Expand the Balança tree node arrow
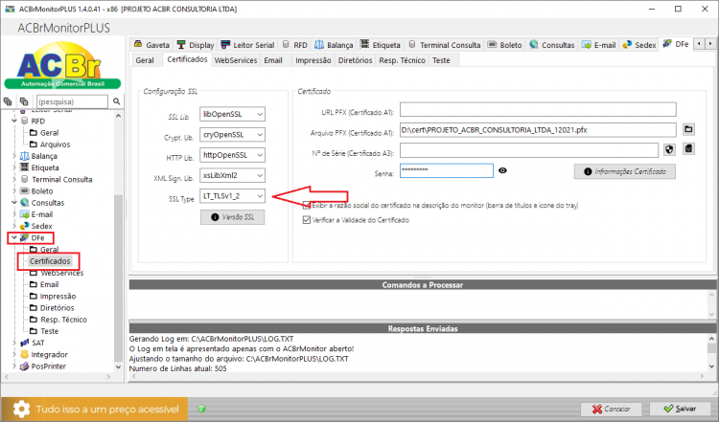Screen dimensions: 719x422 (x=14, y=156)
